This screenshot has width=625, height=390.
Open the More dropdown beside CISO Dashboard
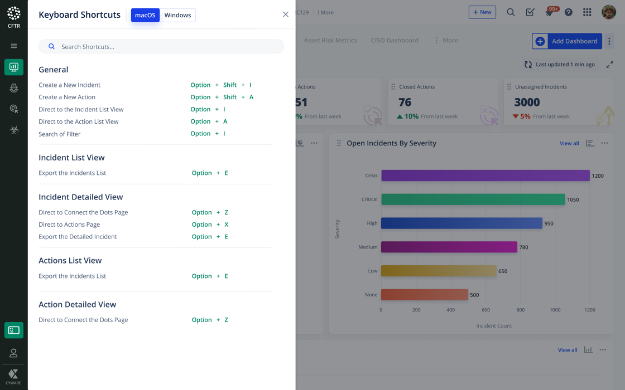pyautogui.click(x=446, y=40)
